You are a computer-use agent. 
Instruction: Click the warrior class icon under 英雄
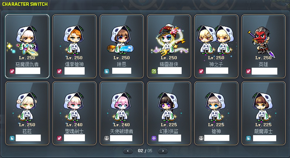249,71
